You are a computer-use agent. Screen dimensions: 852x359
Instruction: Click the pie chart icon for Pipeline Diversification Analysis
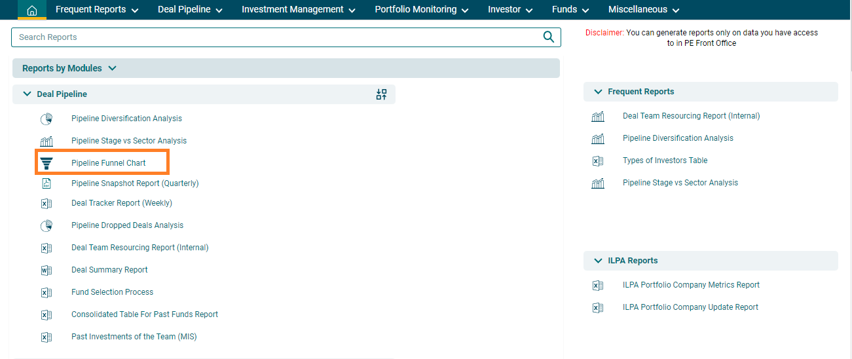(46, 119)
